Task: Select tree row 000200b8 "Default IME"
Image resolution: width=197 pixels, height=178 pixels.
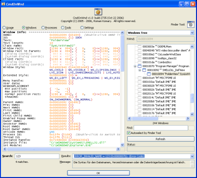Action: [x=159, y=102]
